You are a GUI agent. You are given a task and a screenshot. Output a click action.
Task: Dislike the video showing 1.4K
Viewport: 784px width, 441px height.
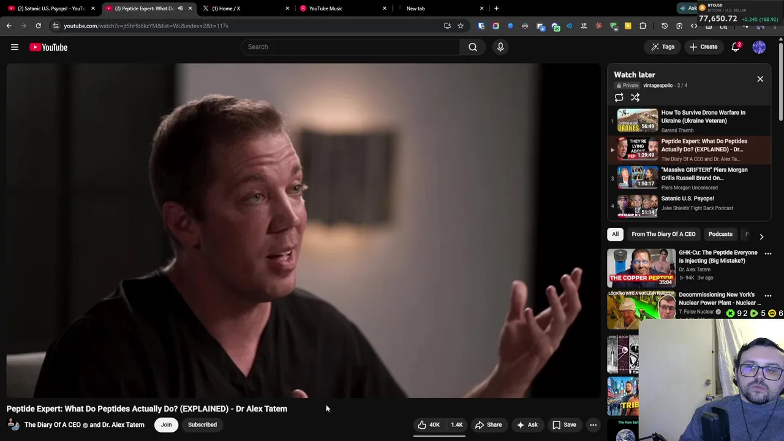click(456, 425)
